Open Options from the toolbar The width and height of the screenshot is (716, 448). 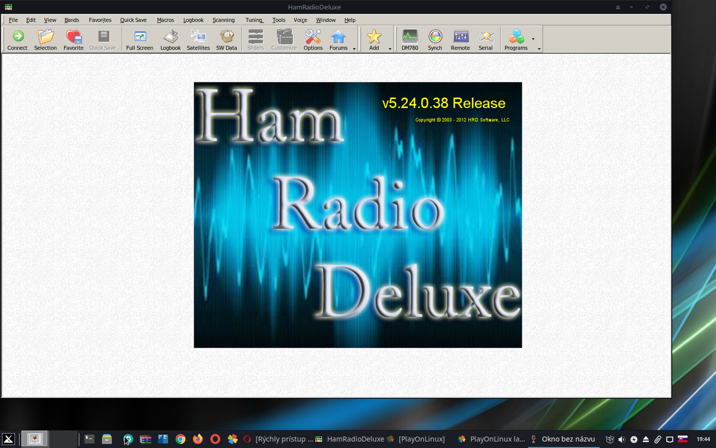tap(313, 40)
